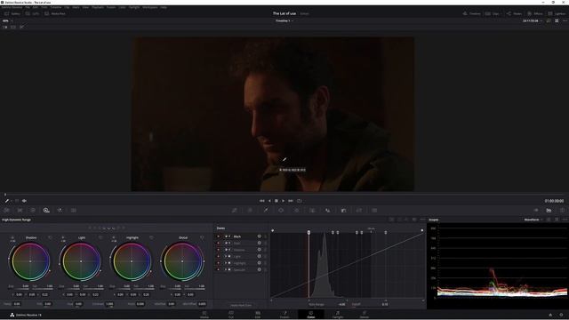This screenshot has height=320, width=569.
Task: Jump to the last frame
Action: pos(291,201)
